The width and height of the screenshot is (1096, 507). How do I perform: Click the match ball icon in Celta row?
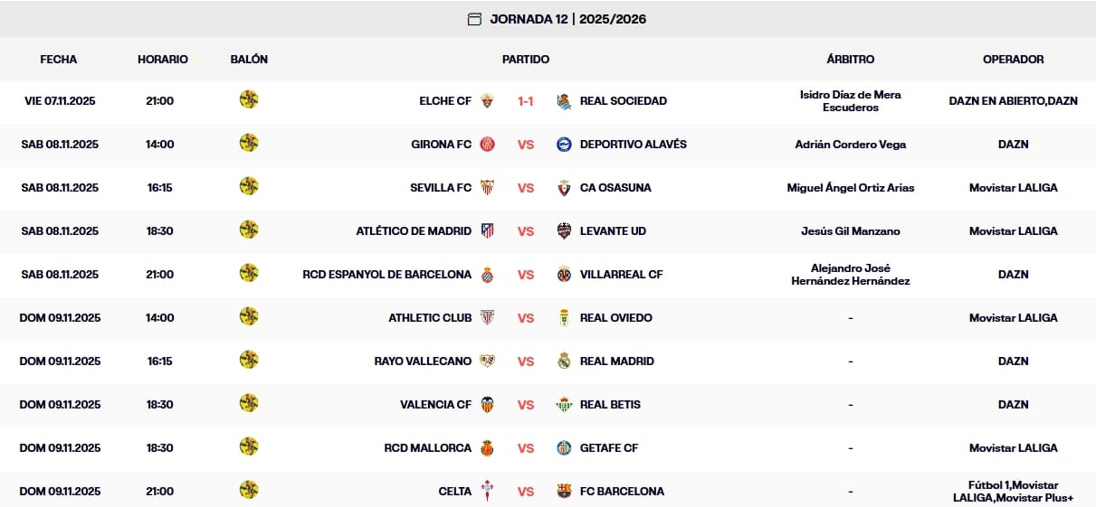(249, 491)
